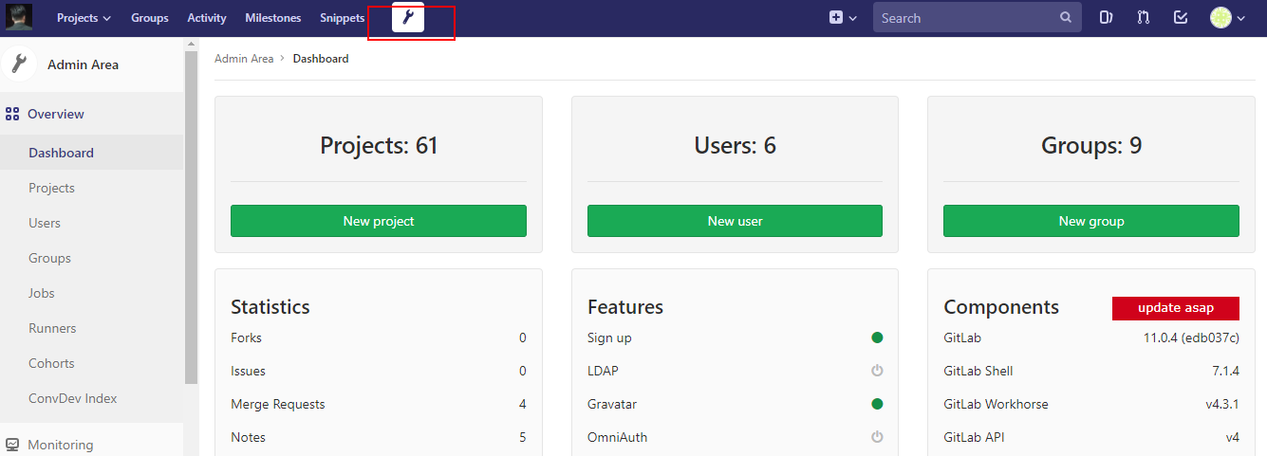This screenshot has width=1267, height=456.
Task: Click the New group button
Action: (x=1091, y=221)
